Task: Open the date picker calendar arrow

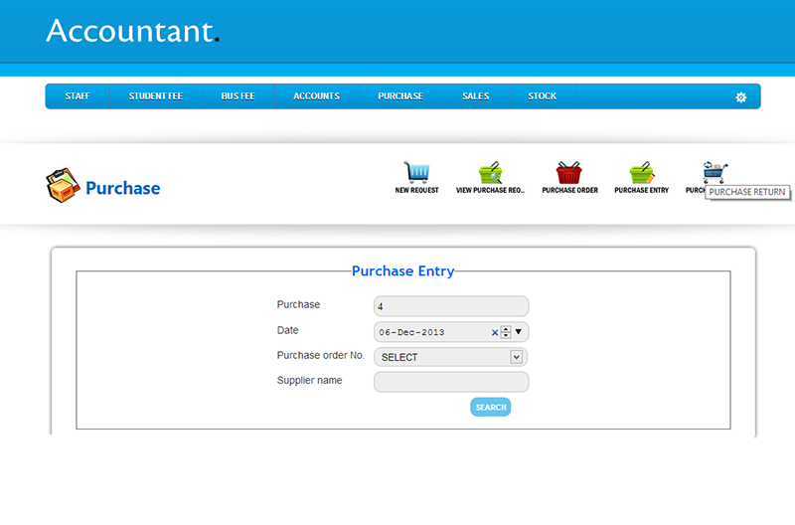Action: click(x=519, y=332)
